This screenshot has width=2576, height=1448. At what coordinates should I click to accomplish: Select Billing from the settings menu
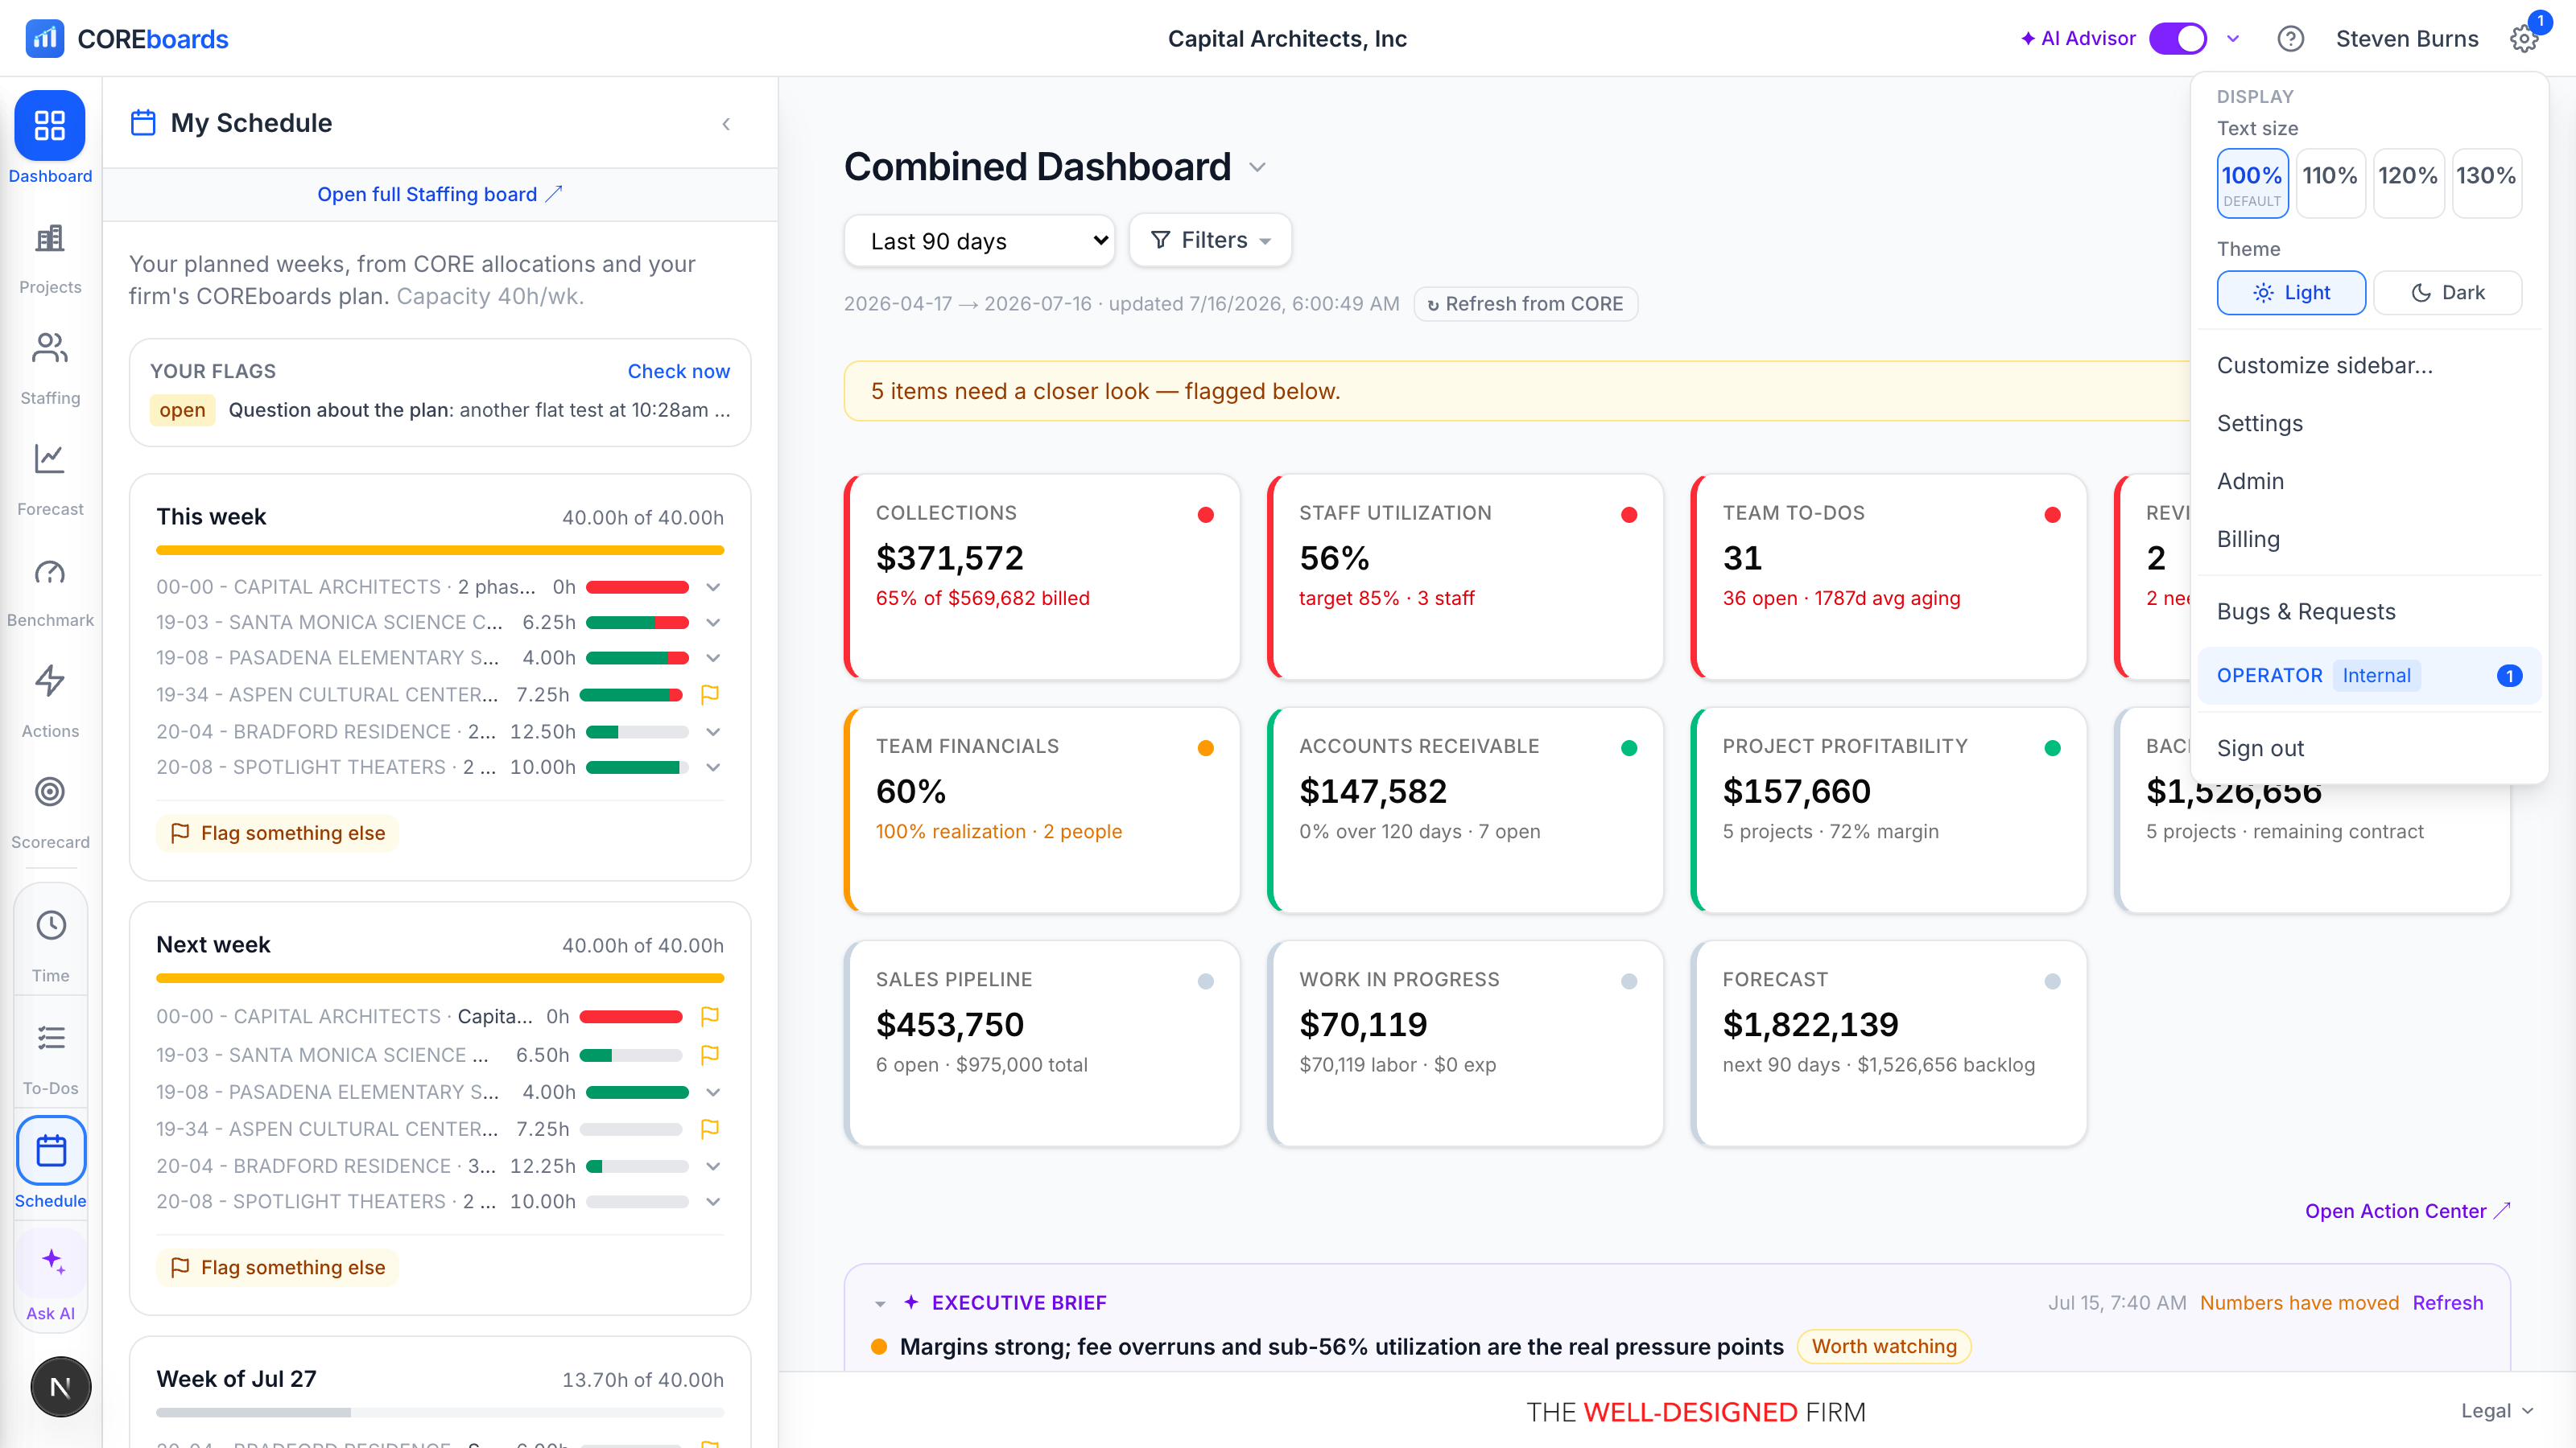pos(2249,539)
